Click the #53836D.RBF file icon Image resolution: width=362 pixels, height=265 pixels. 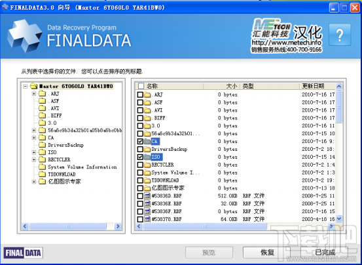[147, 196]
